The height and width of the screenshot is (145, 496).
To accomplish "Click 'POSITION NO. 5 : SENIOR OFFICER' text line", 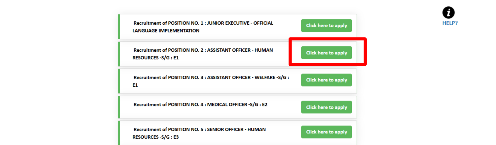I will pos(199,129).
